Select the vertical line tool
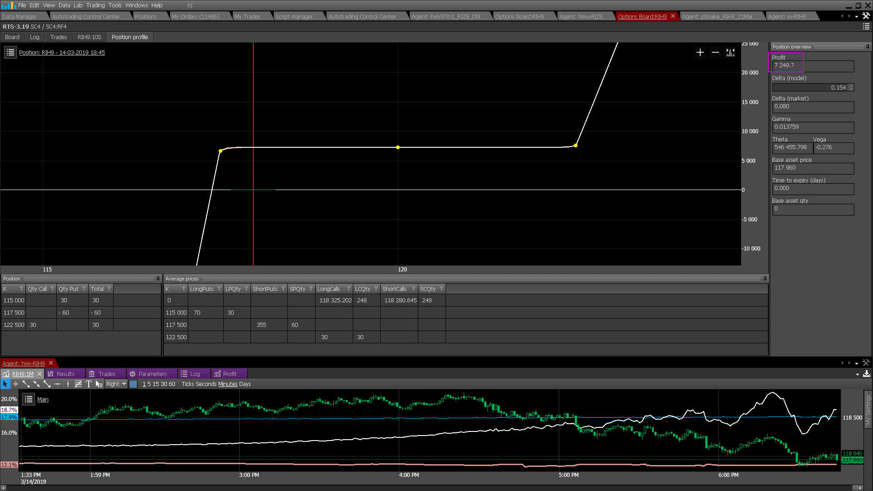The height and width of the screenshot is (491, 873). point(68,384)
